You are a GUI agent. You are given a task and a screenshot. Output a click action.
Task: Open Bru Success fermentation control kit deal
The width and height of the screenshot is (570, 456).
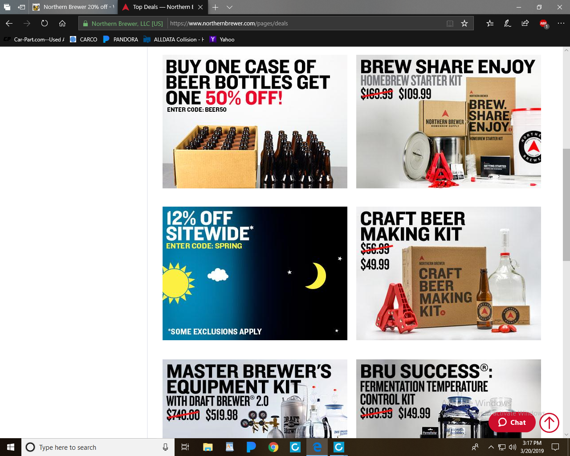coord(448,399)
